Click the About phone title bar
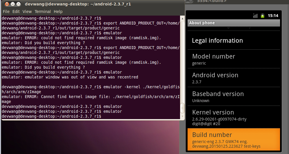The image size is (289, 154). pyautogui.click(x=234, y=23)
